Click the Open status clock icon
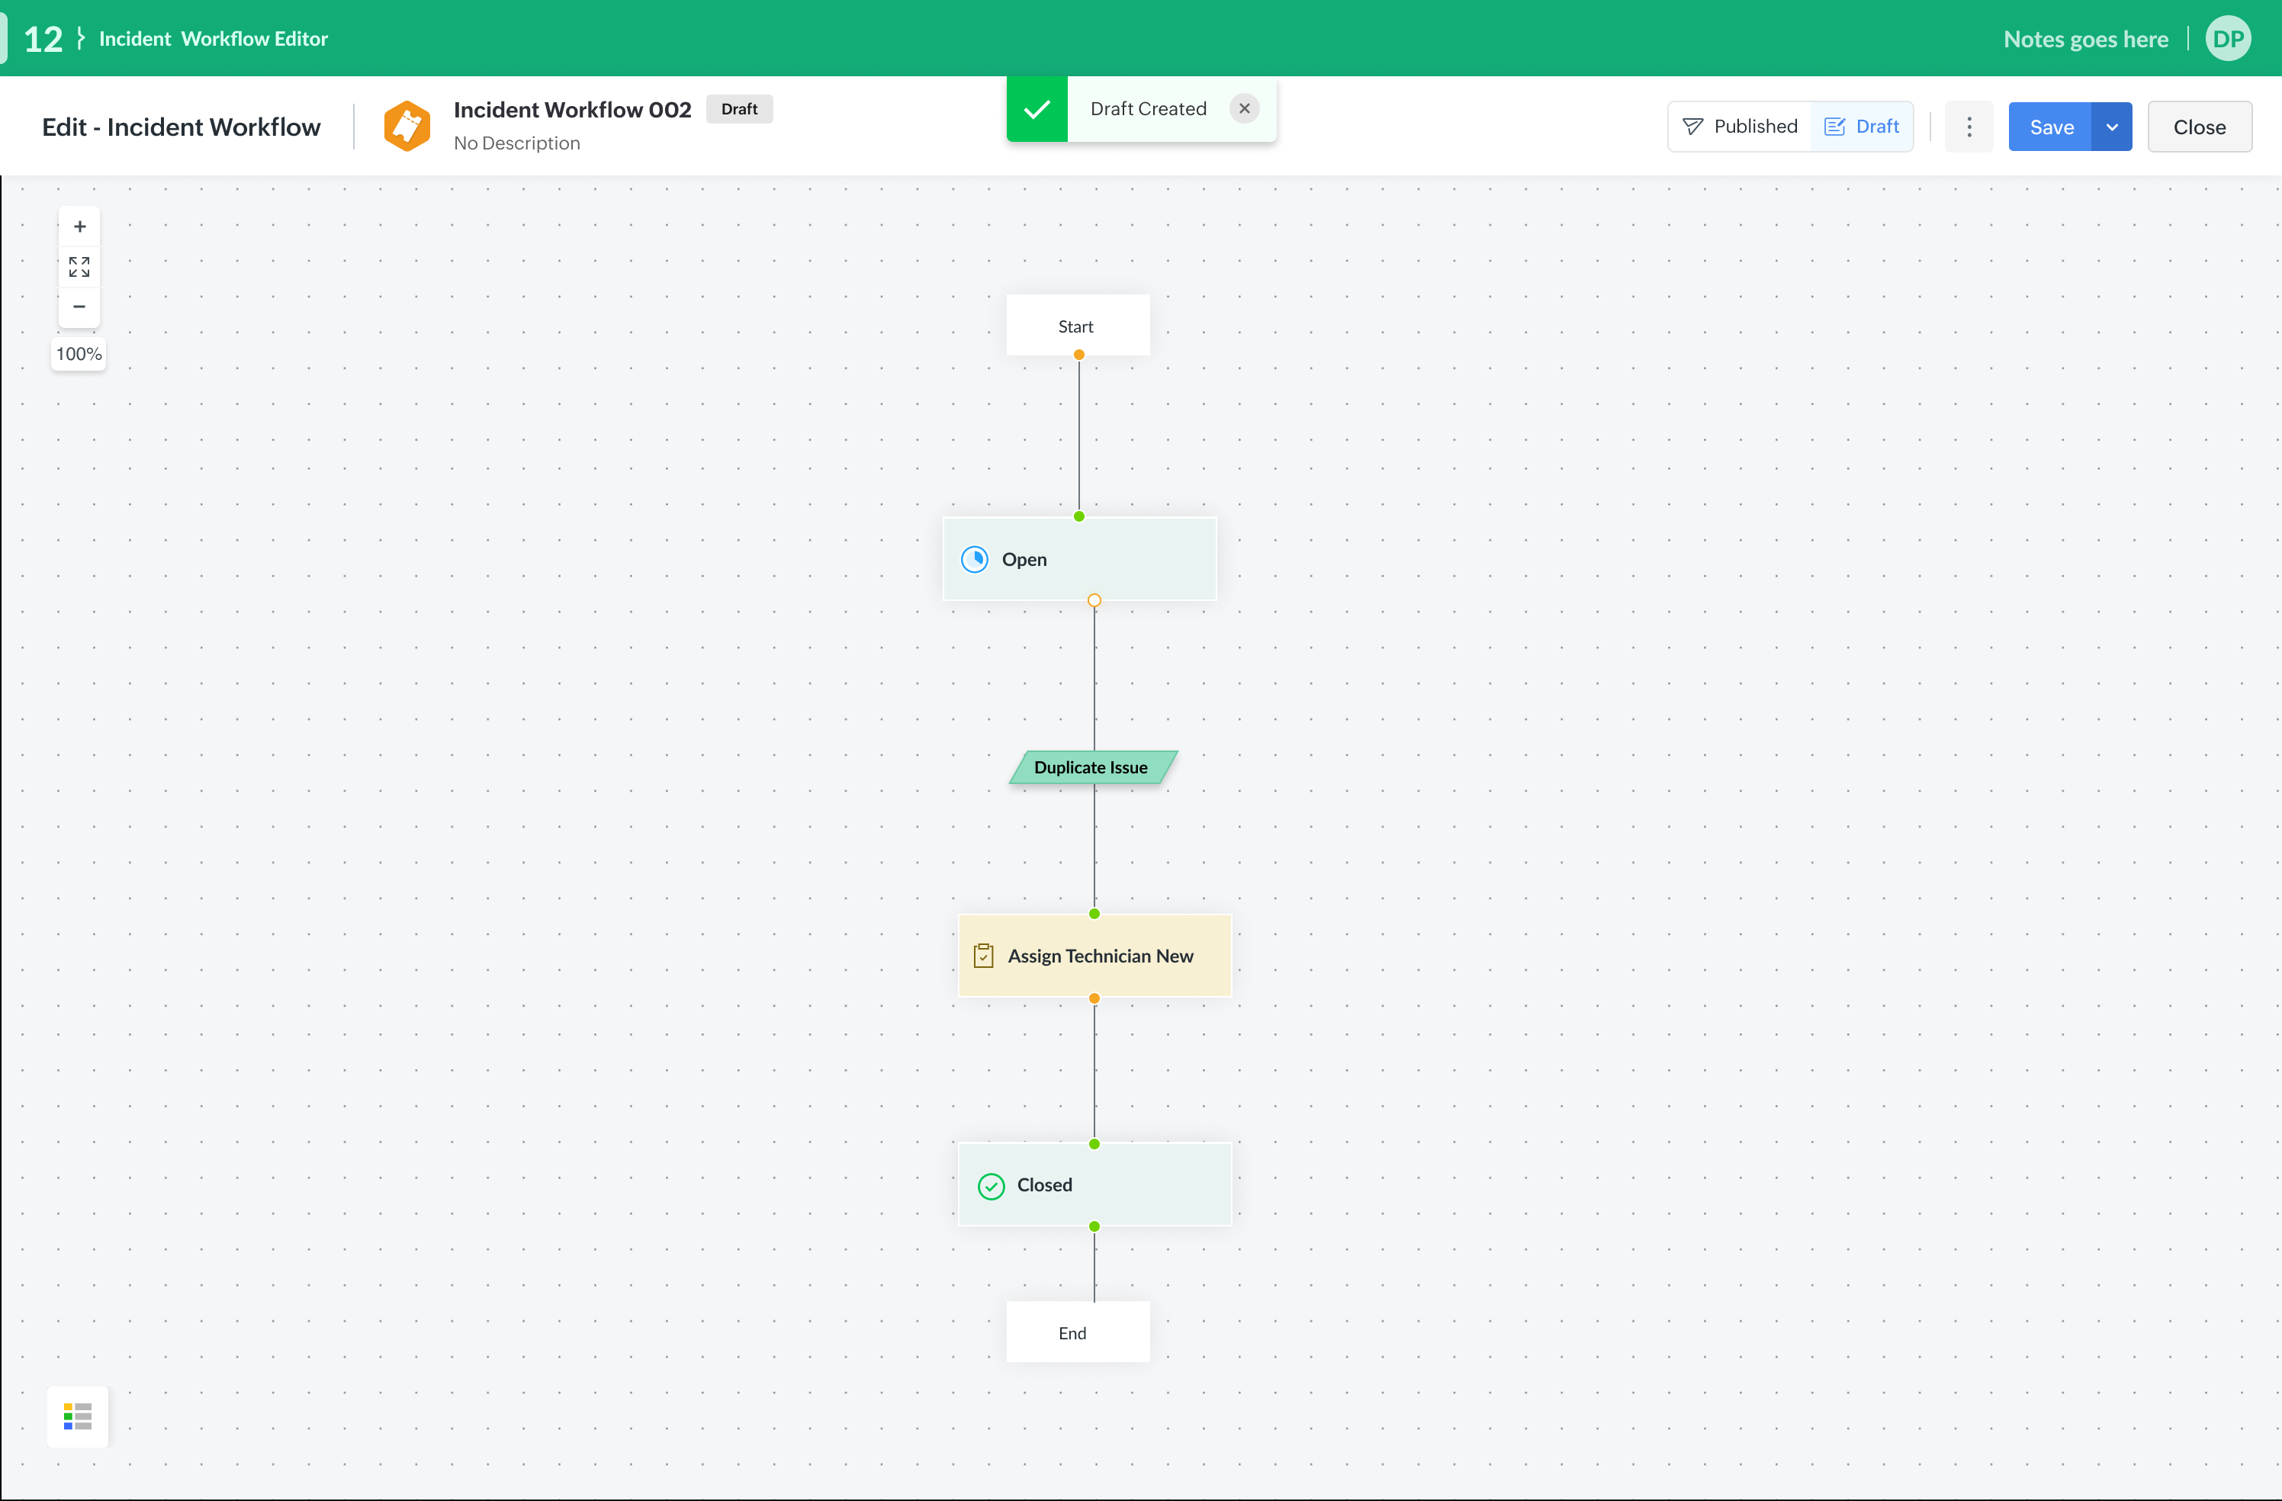This screenshot has height=1501, width=2282. pos(974,559)
